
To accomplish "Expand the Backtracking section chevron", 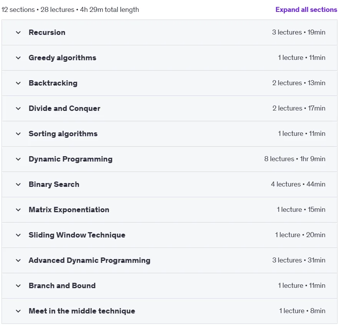I will coord(18,83).
